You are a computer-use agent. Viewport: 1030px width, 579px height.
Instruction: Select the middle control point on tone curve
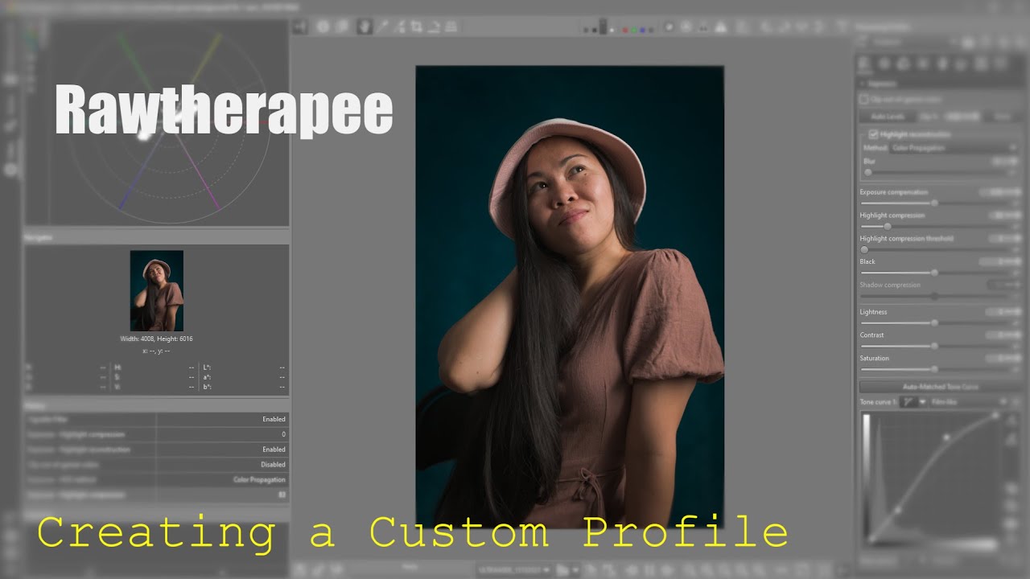(x=946, y=437)
